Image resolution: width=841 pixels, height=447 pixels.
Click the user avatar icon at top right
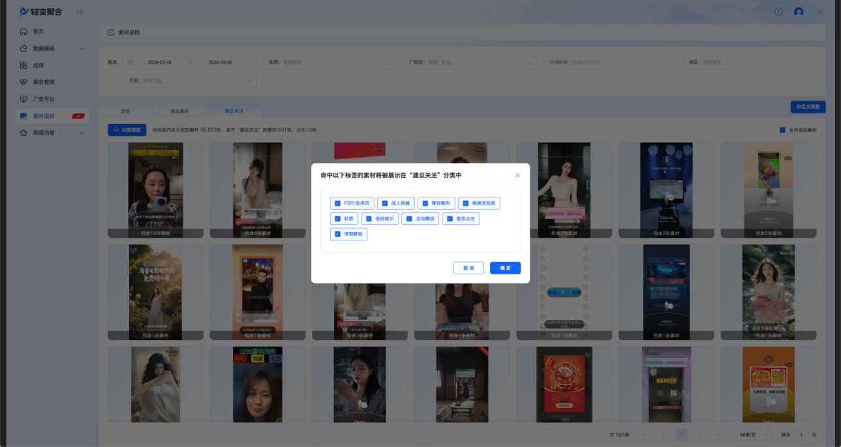coord(799,12)
